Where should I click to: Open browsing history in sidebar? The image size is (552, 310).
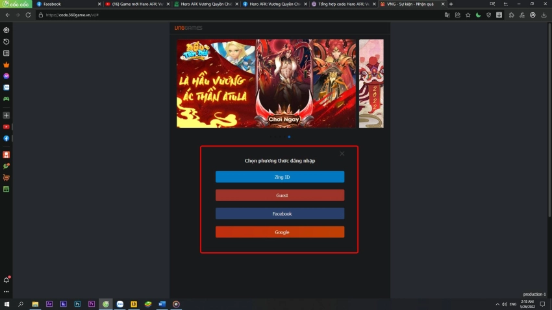pos(6,42)
